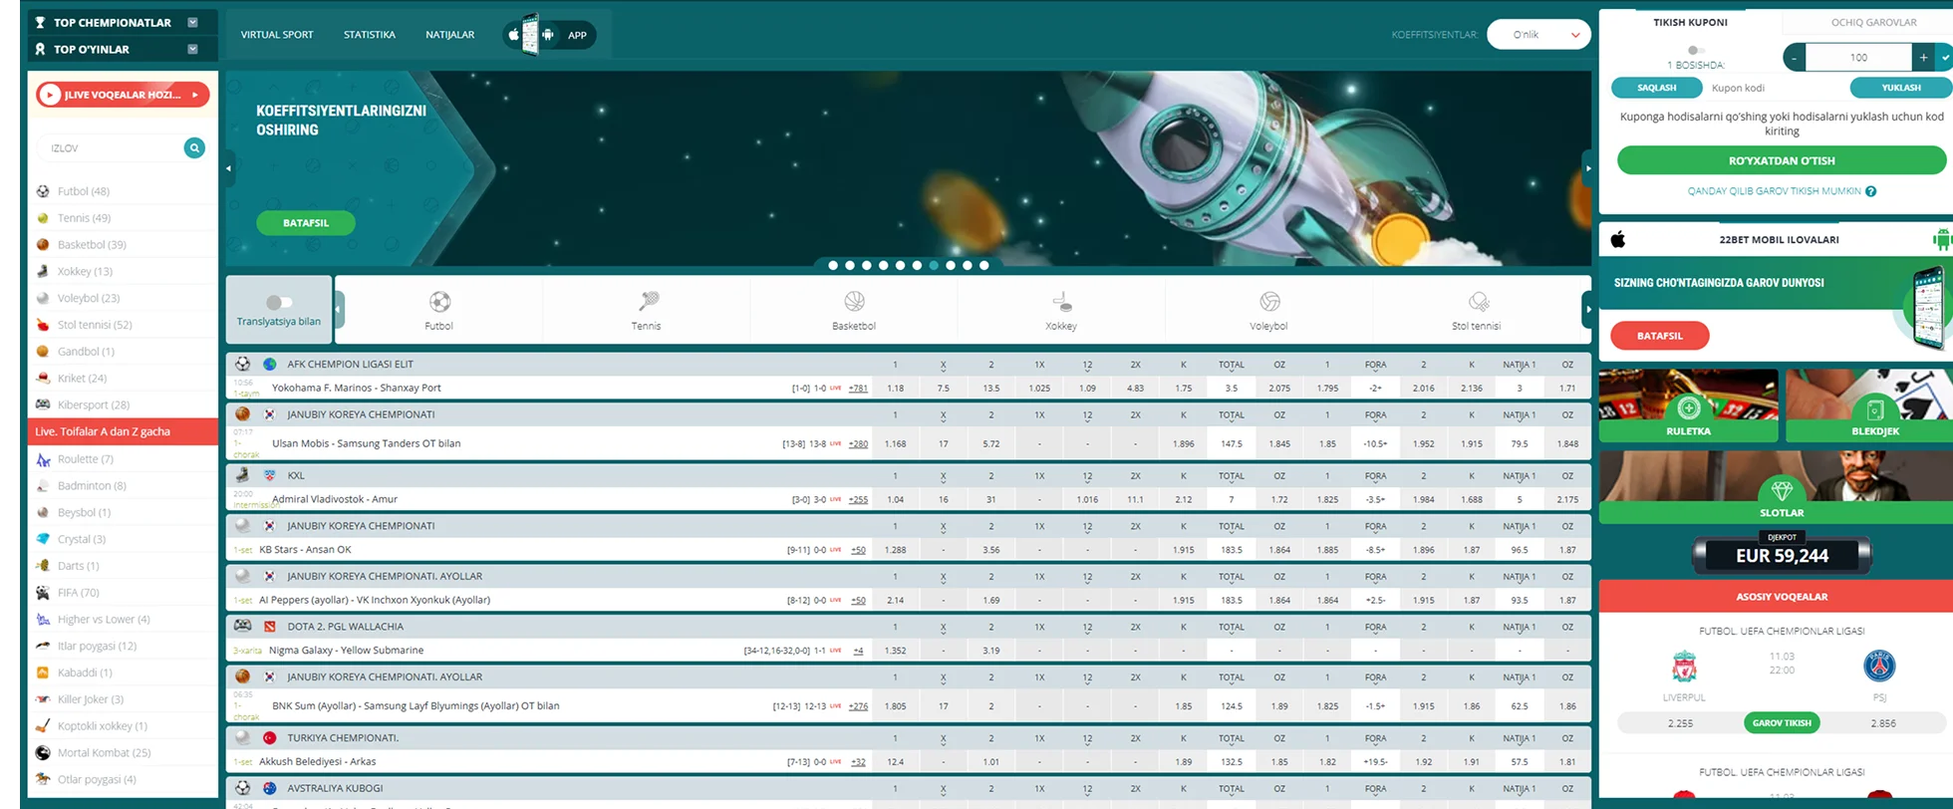
Task: Click the help question mark icon
Action: click(x=1870, y=191)
